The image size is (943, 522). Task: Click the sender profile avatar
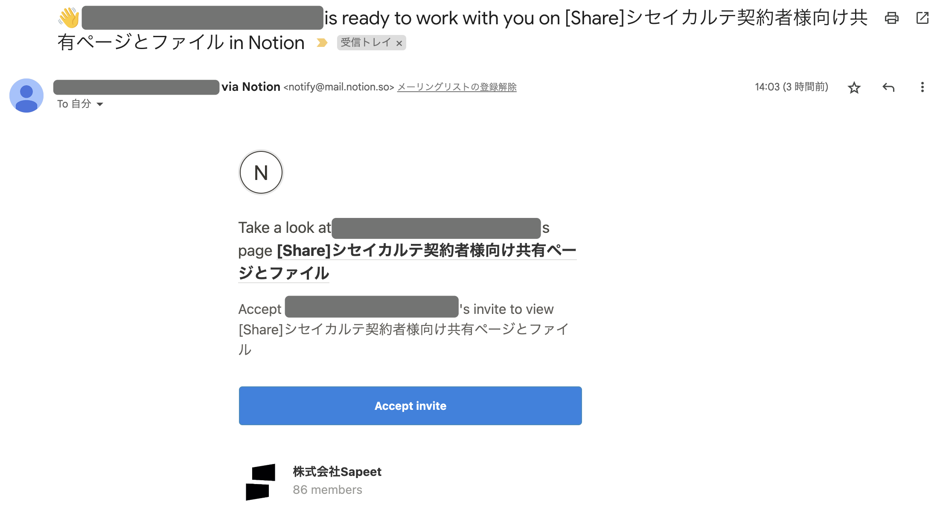[x=26, y=96]
